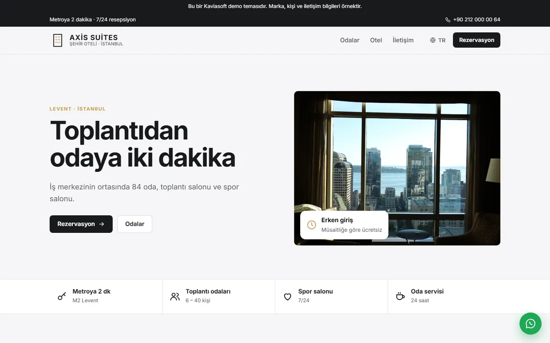Click the Axis Suites door logo icon
Viewport: 550px width, 343px height.
[57, 40]
